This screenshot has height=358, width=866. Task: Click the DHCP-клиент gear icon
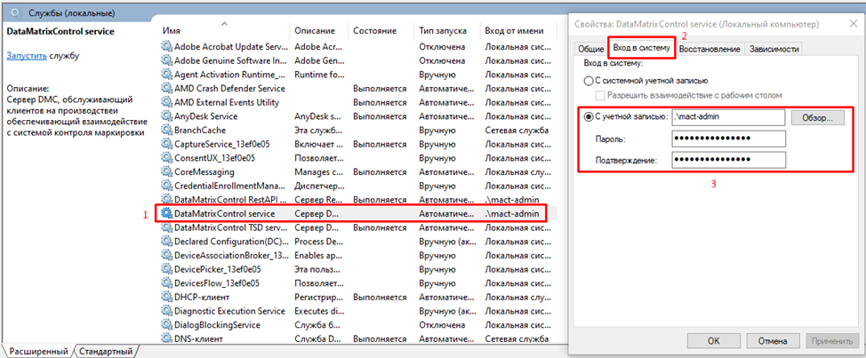click(x=167, y=298)
